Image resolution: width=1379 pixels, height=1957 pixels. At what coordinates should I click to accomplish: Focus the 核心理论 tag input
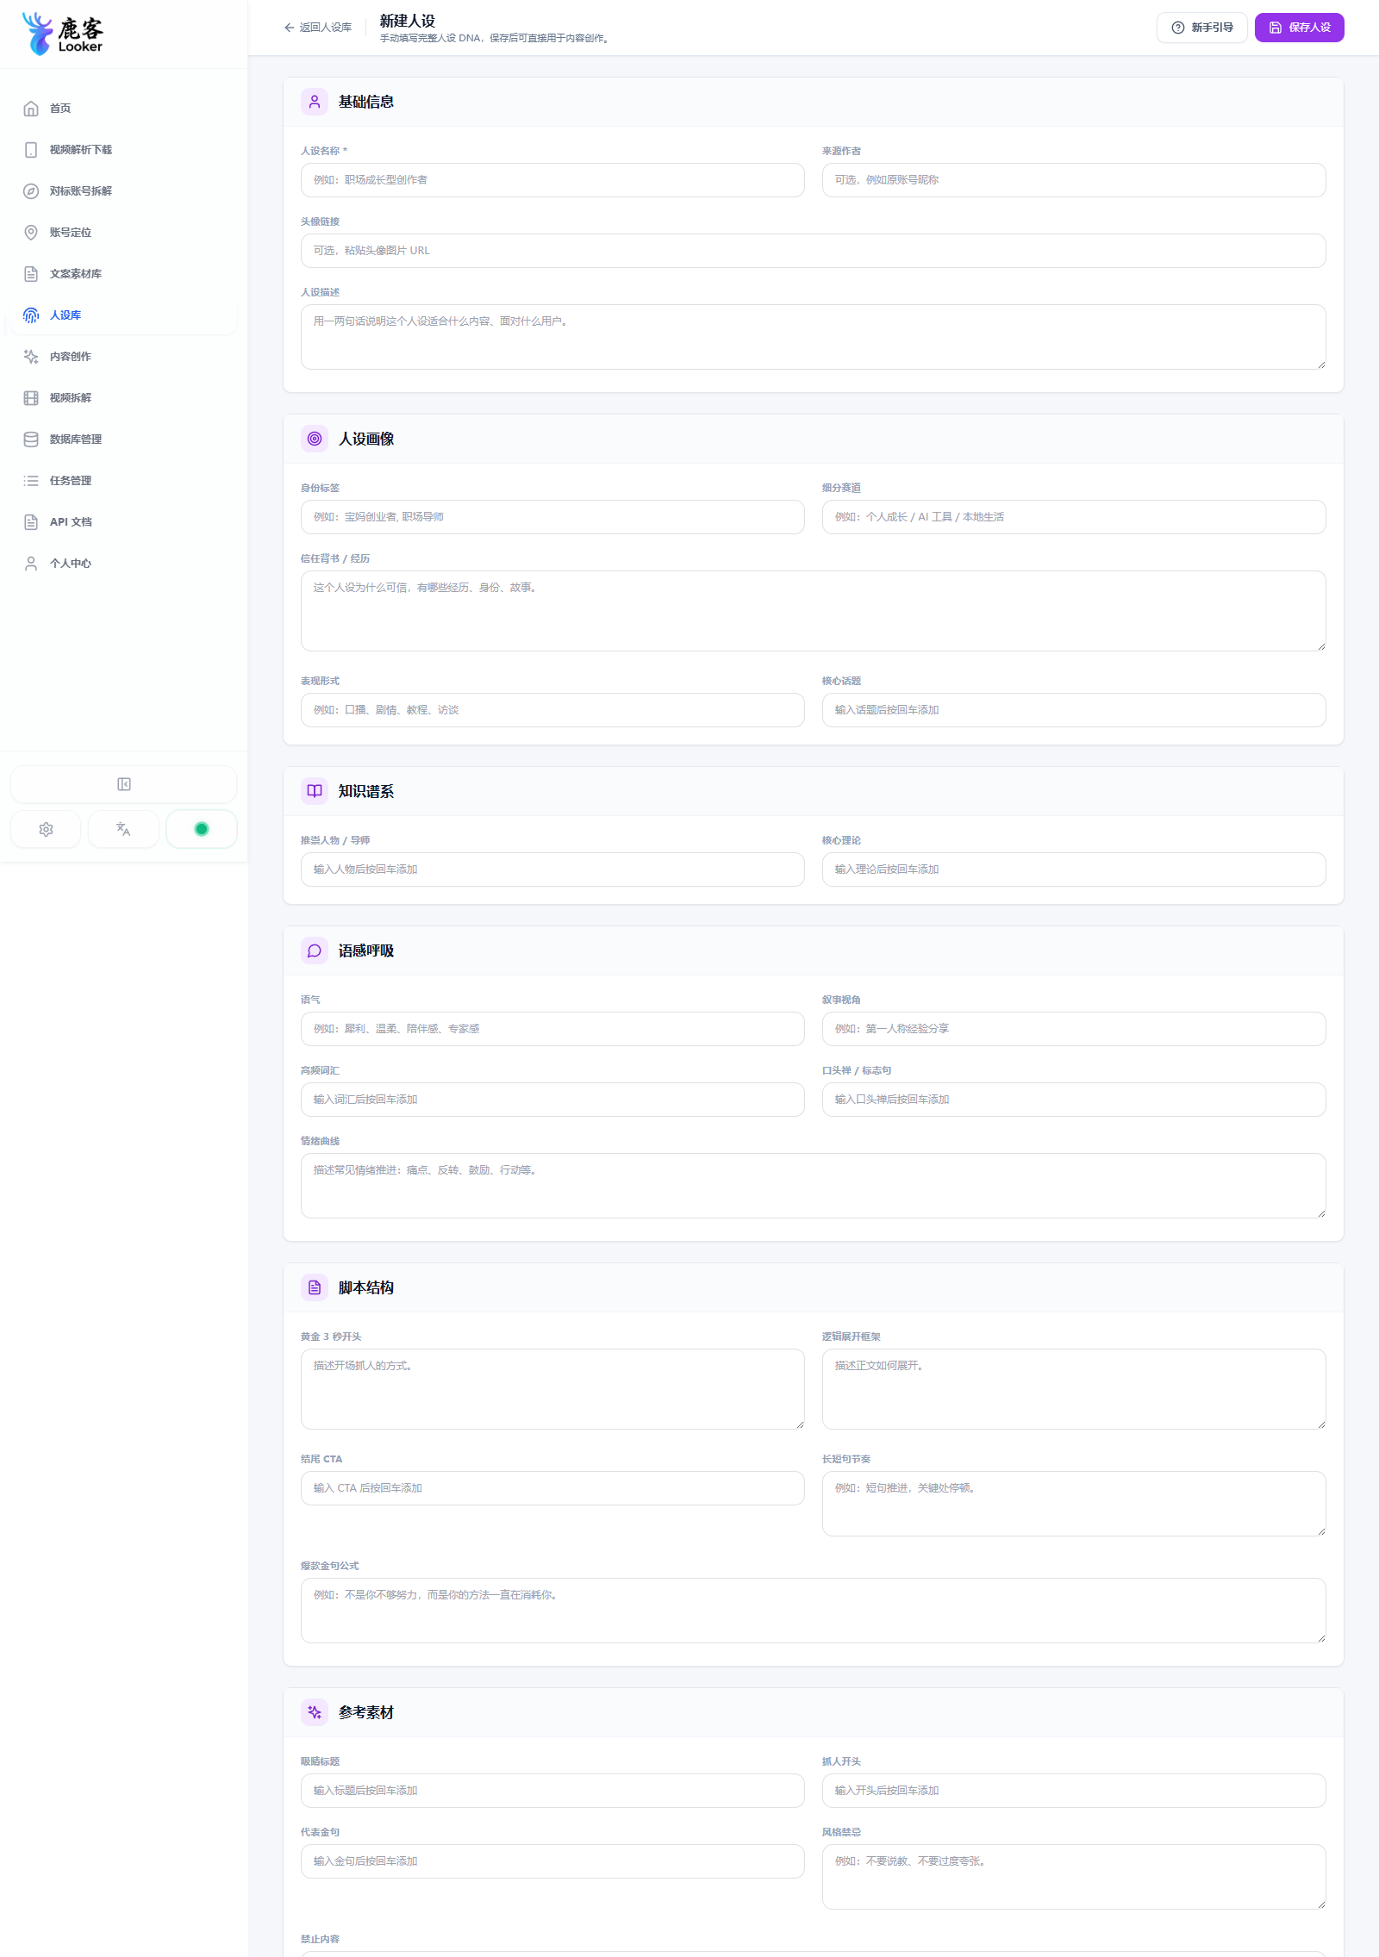[x=1074, y=869]
